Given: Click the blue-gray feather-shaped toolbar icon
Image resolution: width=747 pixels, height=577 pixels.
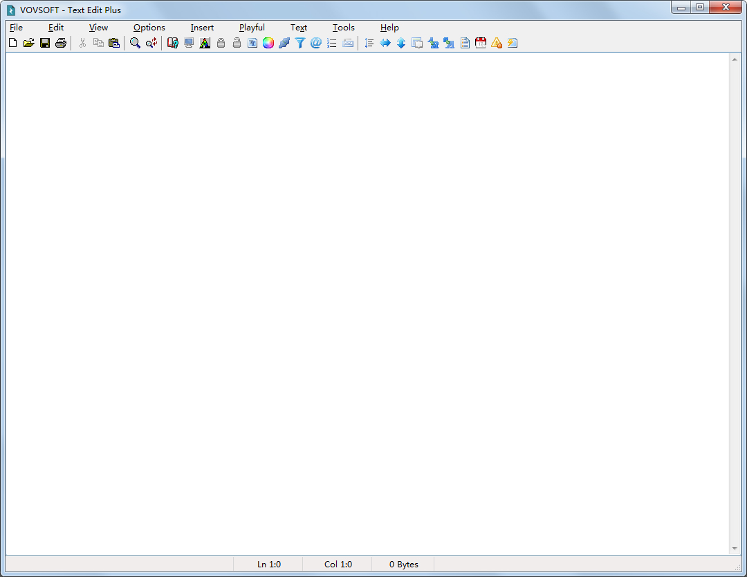Looking at the screenshot, I should (x=284, y=43).
